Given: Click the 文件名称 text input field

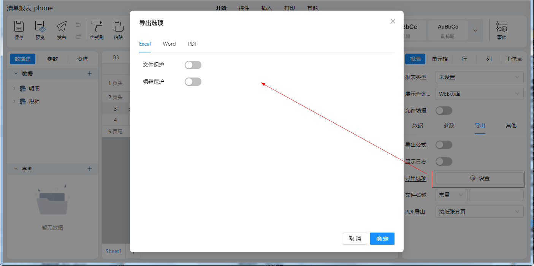Looking at the screenshot, I should [496, 195].
